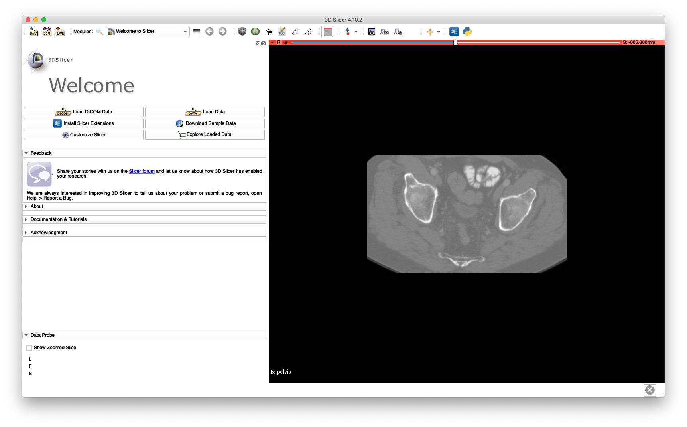
Task: Expand the About section
Action: point(144,206)
